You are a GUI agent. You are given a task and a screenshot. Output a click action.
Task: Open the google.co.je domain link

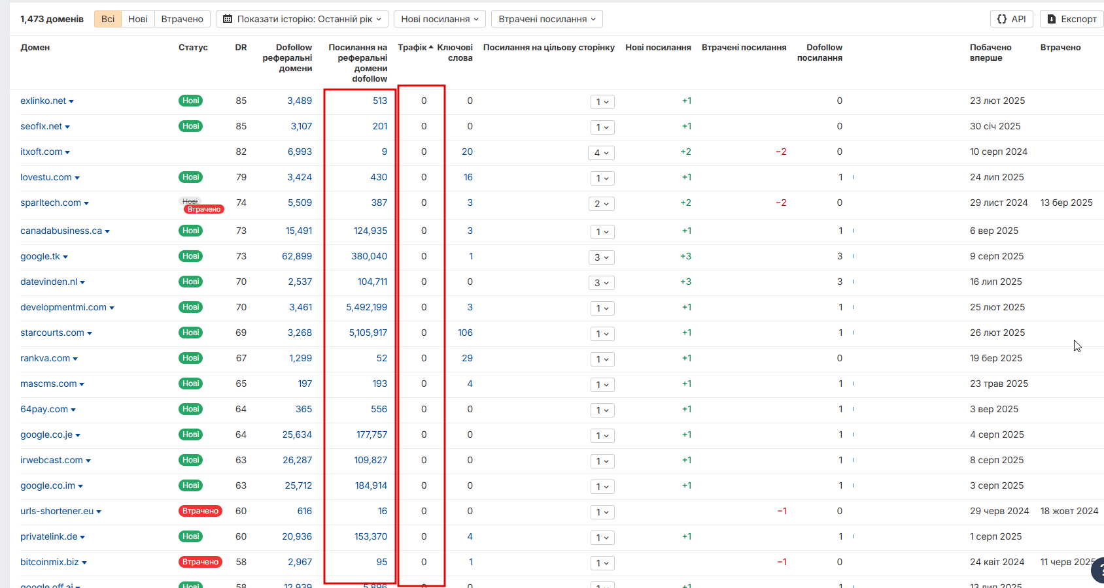(x=46, y=434)
